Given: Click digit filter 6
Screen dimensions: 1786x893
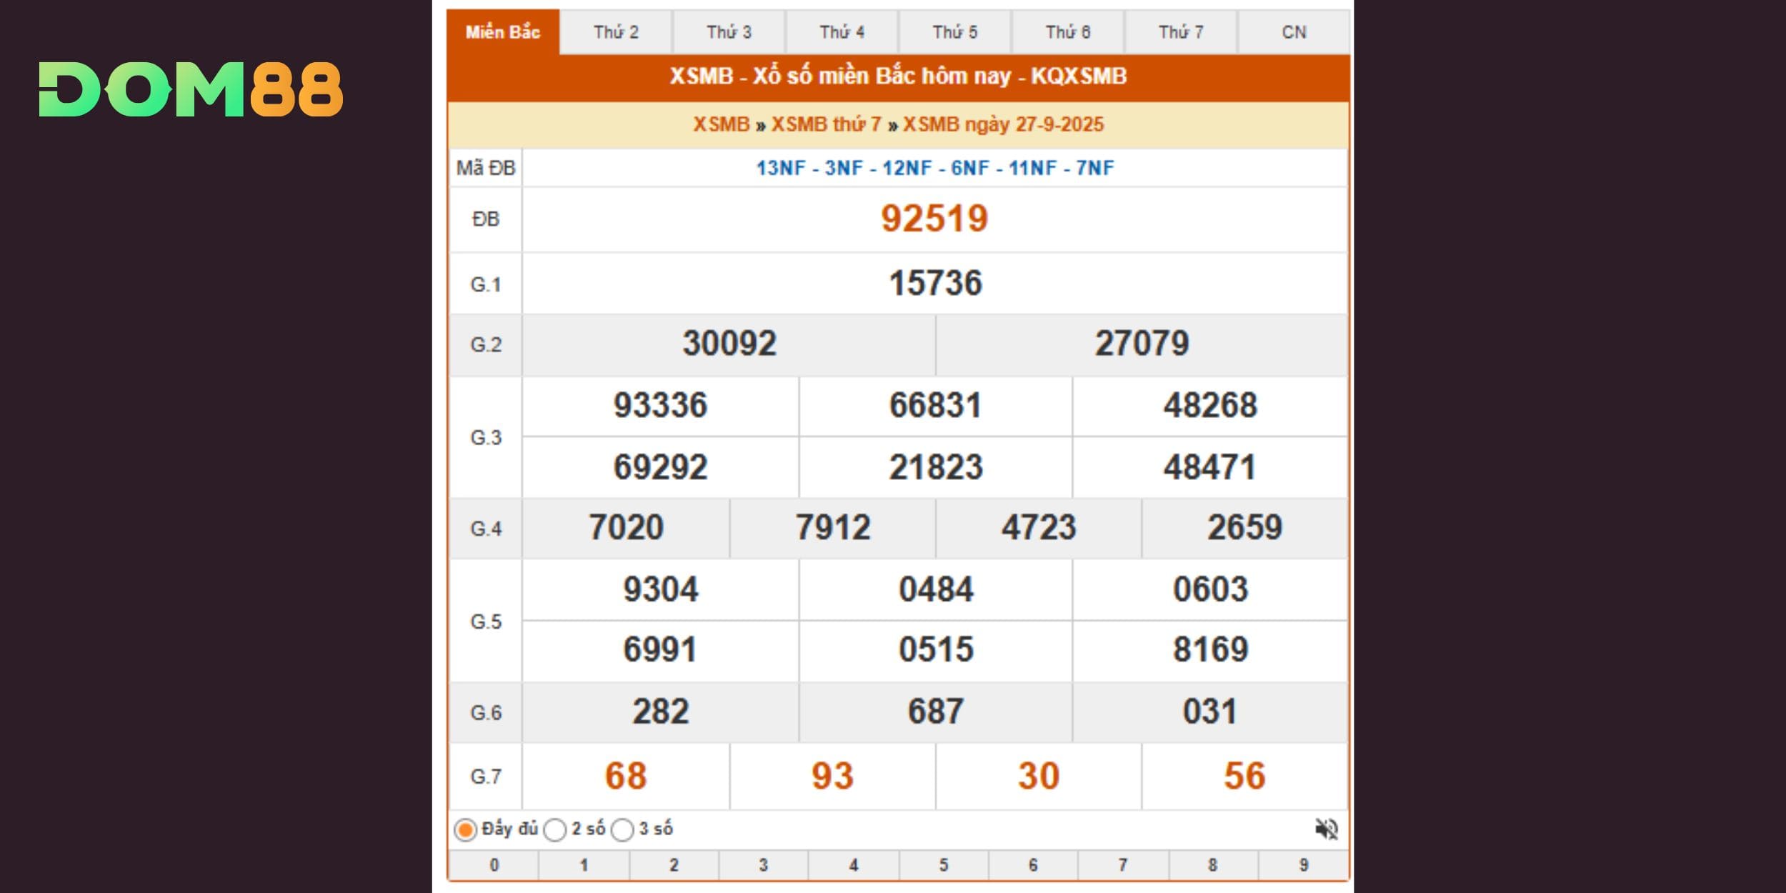Looking at the screenshot, I should 1033,865.
